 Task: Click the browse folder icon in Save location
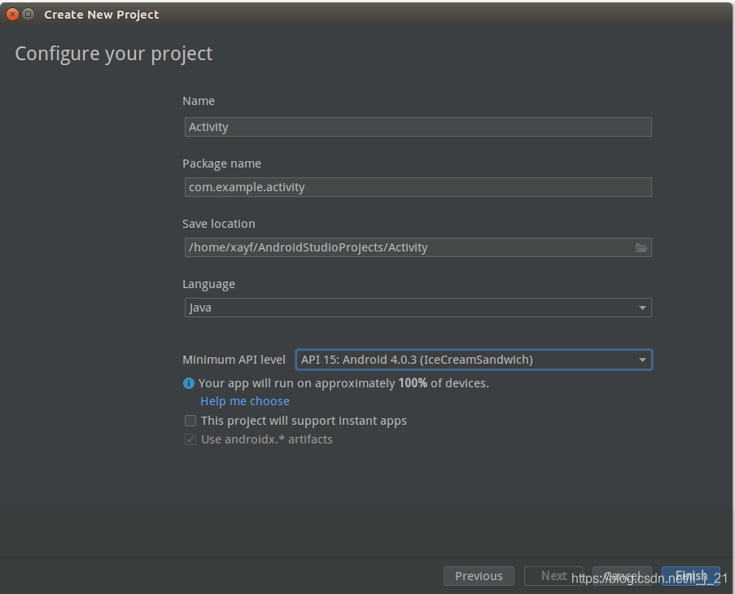(x=641, y=247)
